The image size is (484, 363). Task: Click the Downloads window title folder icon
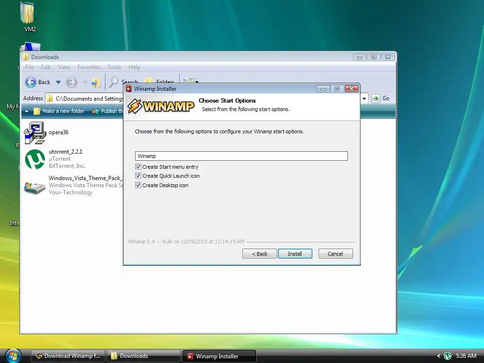pos(26,57)
